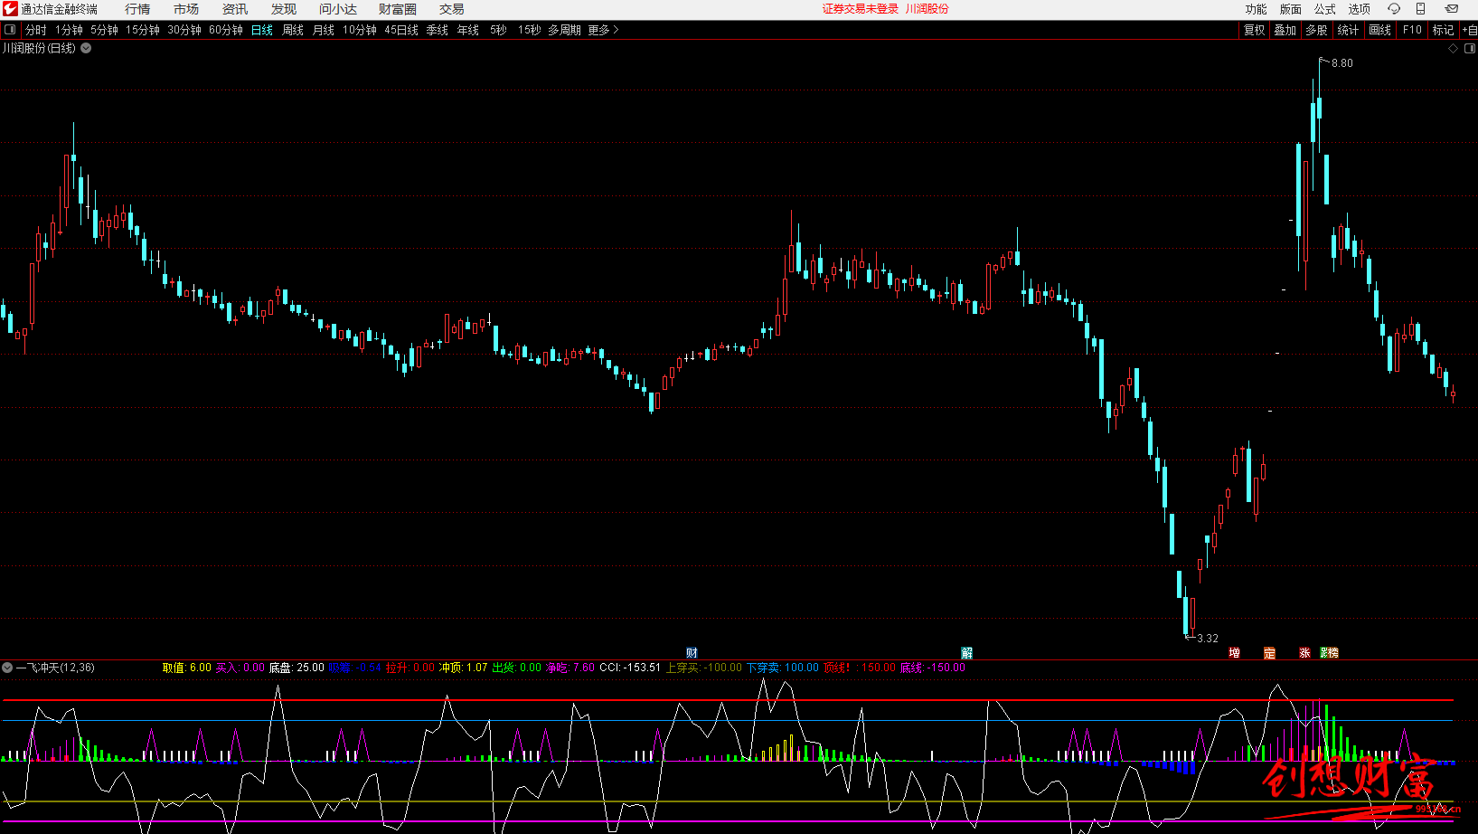This screenshot has height=834, width=1478.
Task: Click the 冲顶: 1.07 value
Action: [463, 668]
